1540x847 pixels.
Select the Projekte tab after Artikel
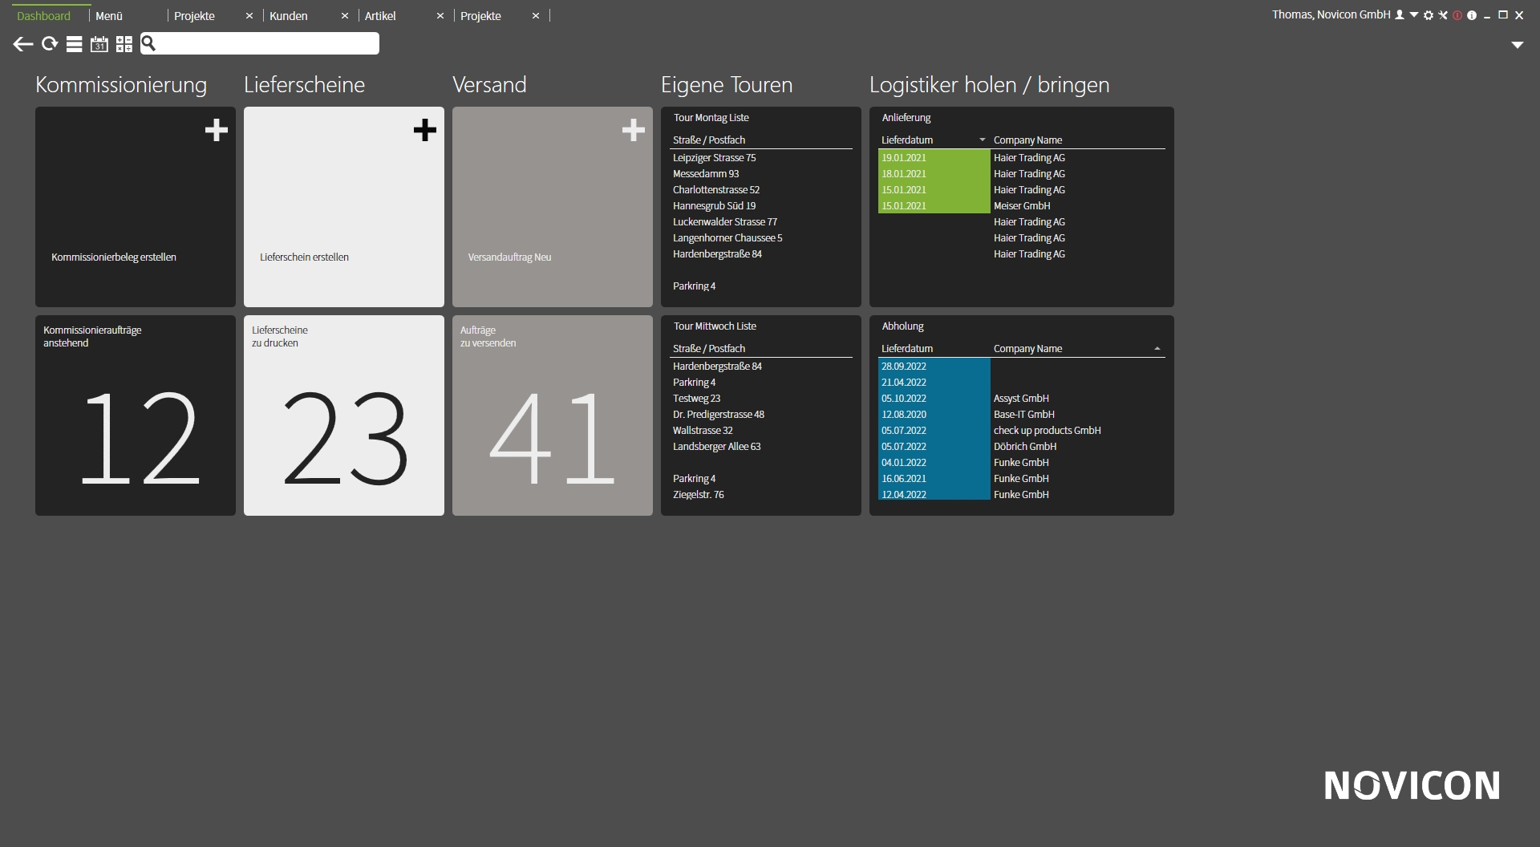480,16
